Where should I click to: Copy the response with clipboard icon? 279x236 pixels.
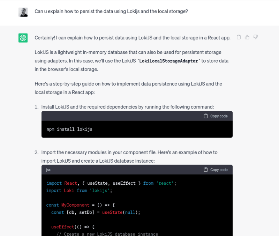(239, 37)
